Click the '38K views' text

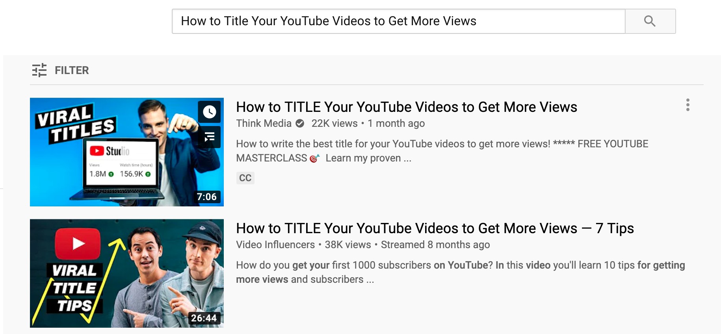[x=348, y=245]
